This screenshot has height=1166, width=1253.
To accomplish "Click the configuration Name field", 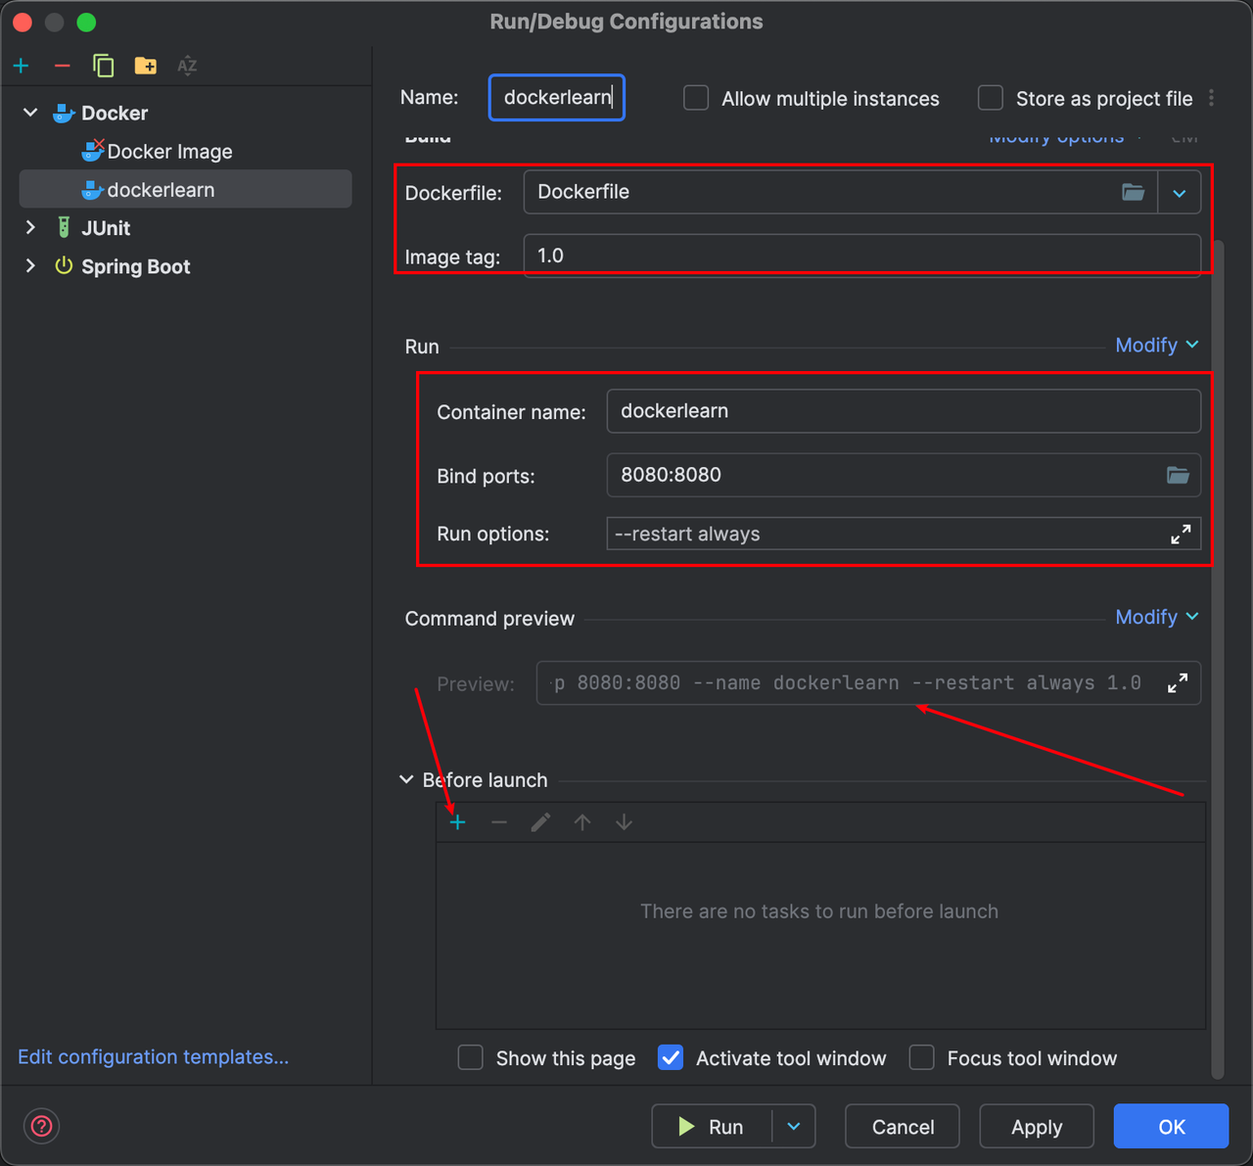I will pyautogui.click(x=557, y=98).
